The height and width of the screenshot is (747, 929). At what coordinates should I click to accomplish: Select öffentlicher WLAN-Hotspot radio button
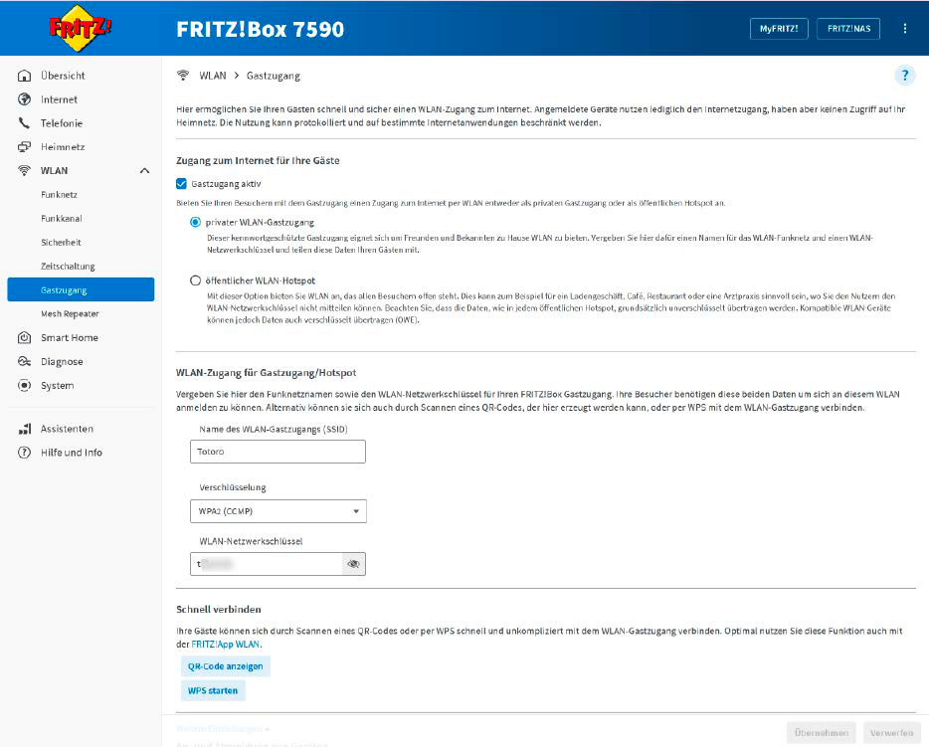pyautogui.click(x=195, y=280)
